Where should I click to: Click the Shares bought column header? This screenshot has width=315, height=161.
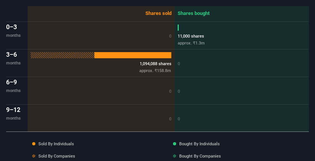pos(193,13)
